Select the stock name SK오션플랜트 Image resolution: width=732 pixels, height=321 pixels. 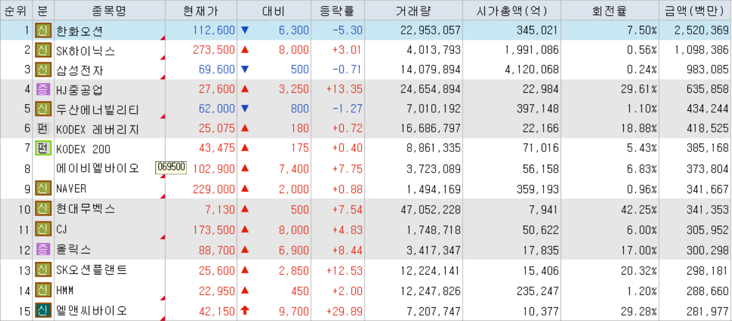click(x=92, y=269)
